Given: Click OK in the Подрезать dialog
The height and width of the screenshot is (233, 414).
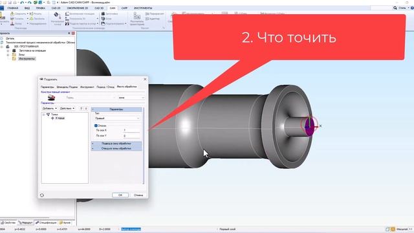Looking at the screenshot, I should tap(120, 195).
